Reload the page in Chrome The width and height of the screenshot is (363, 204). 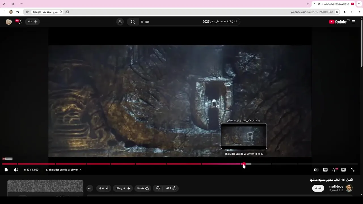click(x=345, y=12)
